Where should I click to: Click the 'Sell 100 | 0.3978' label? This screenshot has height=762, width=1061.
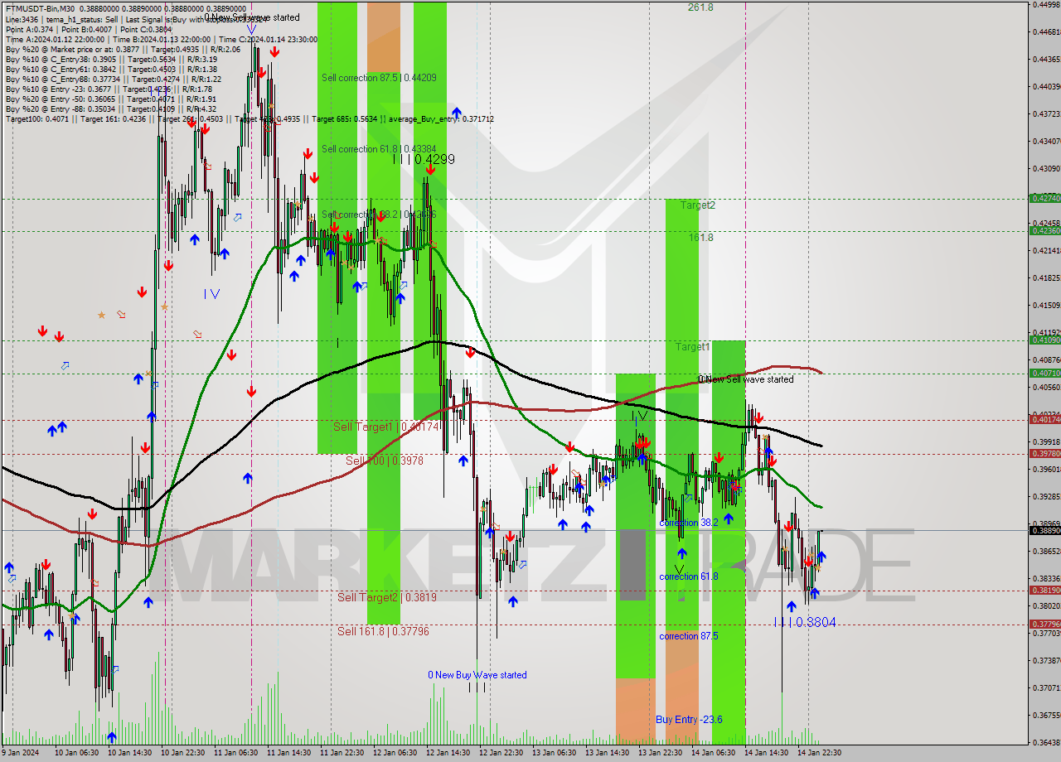[385, 461]
